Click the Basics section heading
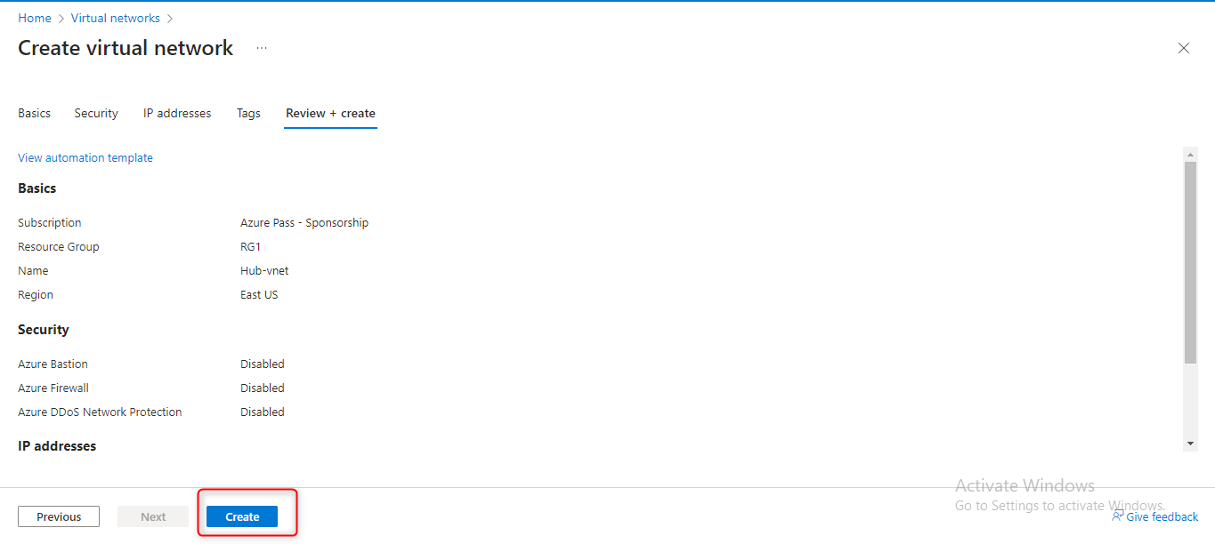Screen dimensions: 1215x544 point(36,188)
